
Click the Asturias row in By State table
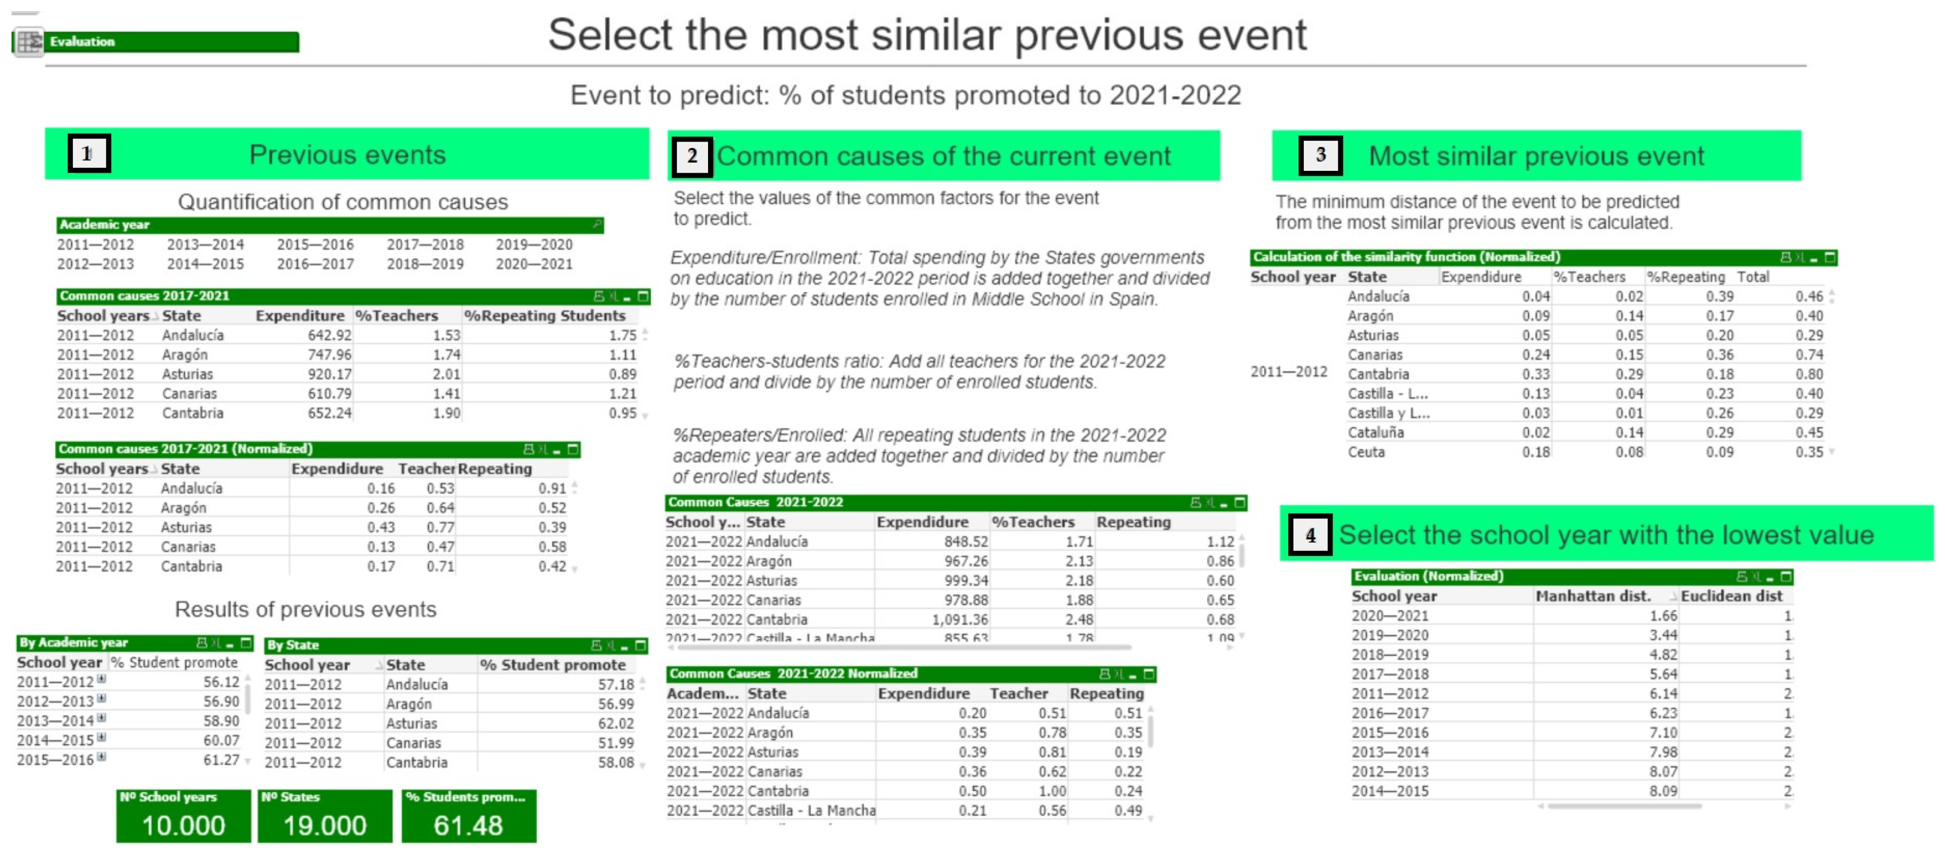(450, 723)
